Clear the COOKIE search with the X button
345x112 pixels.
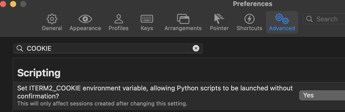coord(196,48)
